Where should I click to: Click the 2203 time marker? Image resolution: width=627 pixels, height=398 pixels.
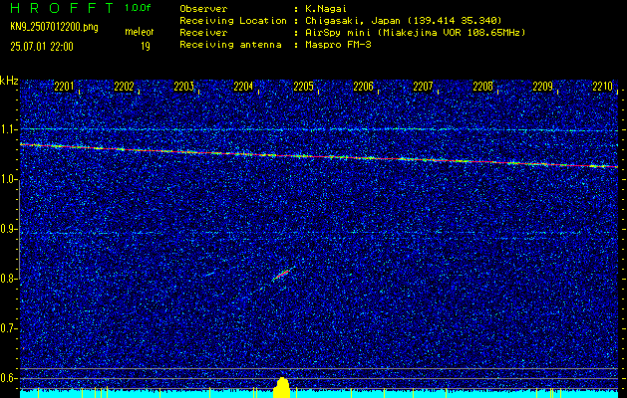tap(184, 87)
